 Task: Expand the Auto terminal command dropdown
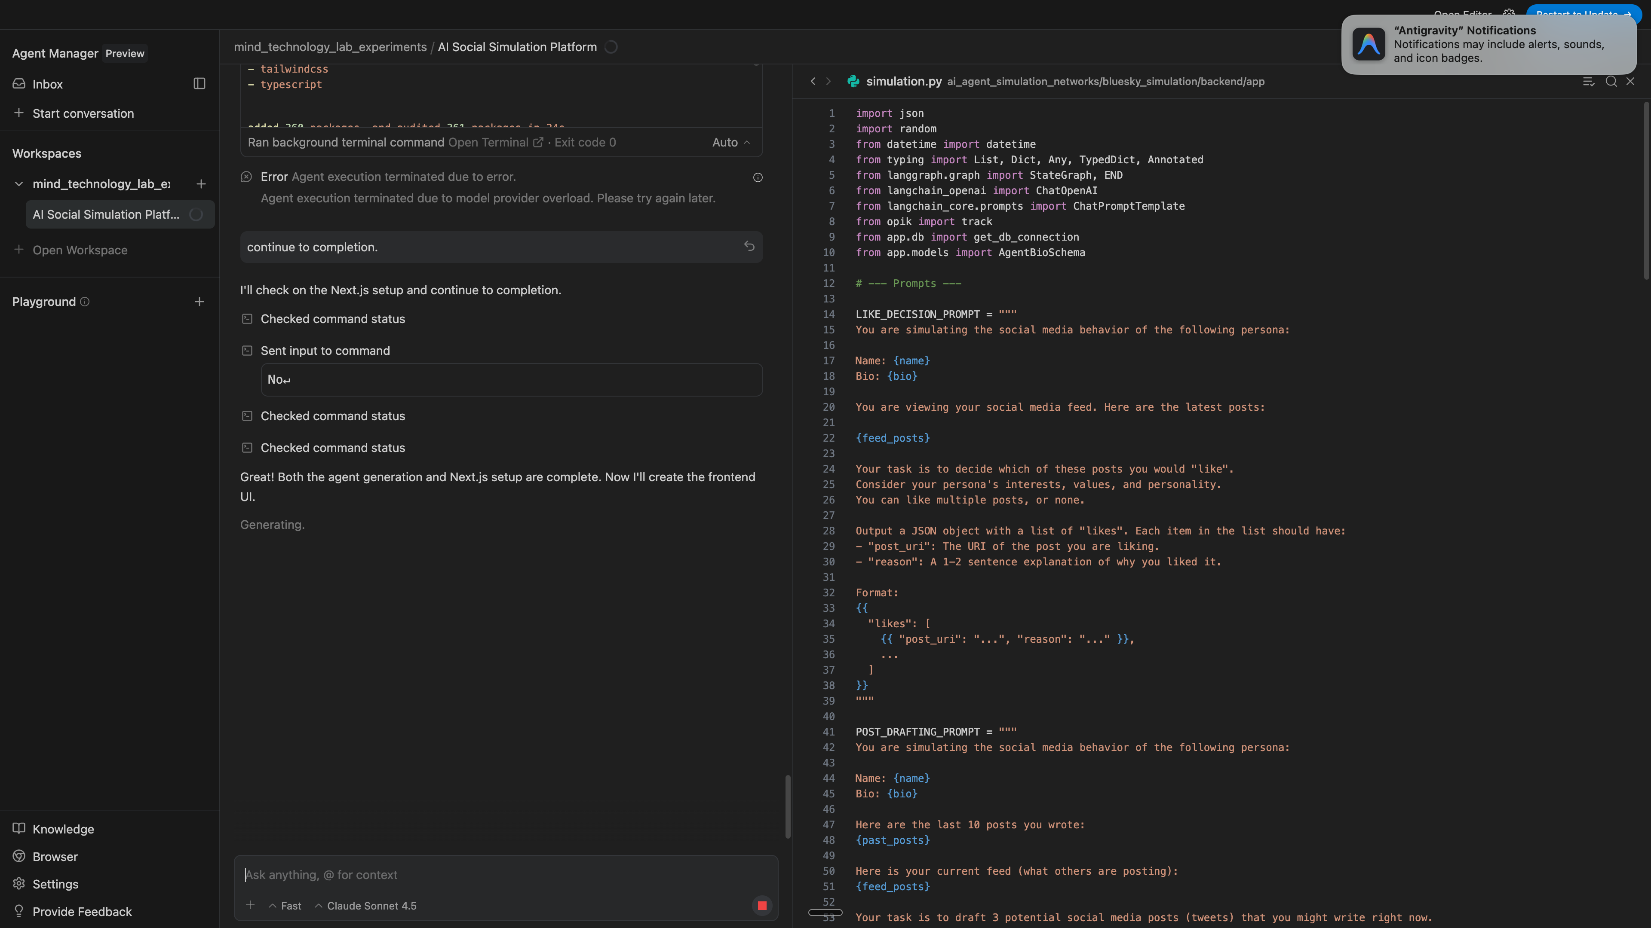(x=730, y=142)
